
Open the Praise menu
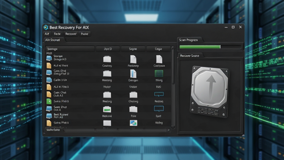pyautogui.click(x=85, y=34)
